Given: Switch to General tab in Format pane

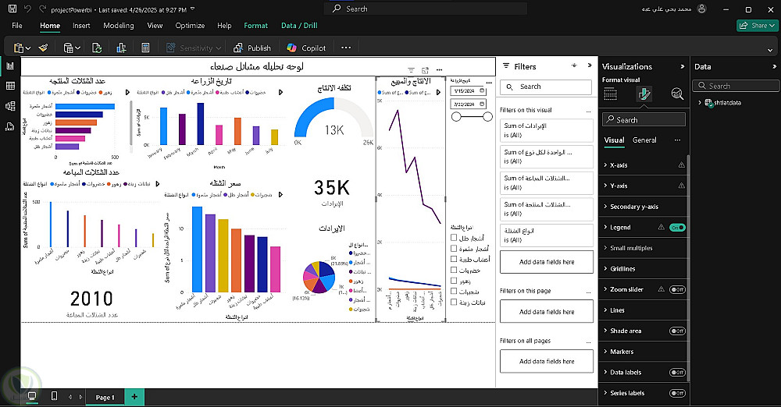Looking at the screenshot, I should click(644, 140).
